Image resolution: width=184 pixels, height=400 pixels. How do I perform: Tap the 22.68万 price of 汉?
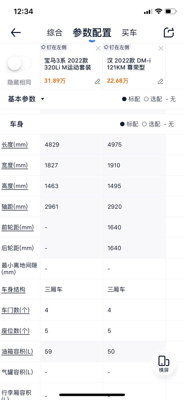click(118, 81)
